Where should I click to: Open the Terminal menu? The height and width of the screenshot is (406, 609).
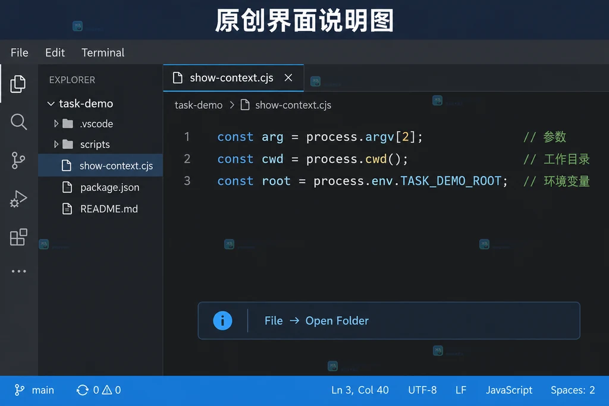(103, 52)
